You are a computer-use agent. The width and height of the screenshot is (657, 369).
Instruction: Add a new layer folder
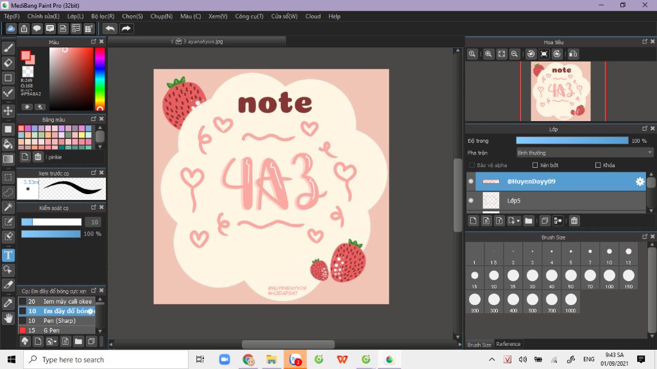[529, 220]
